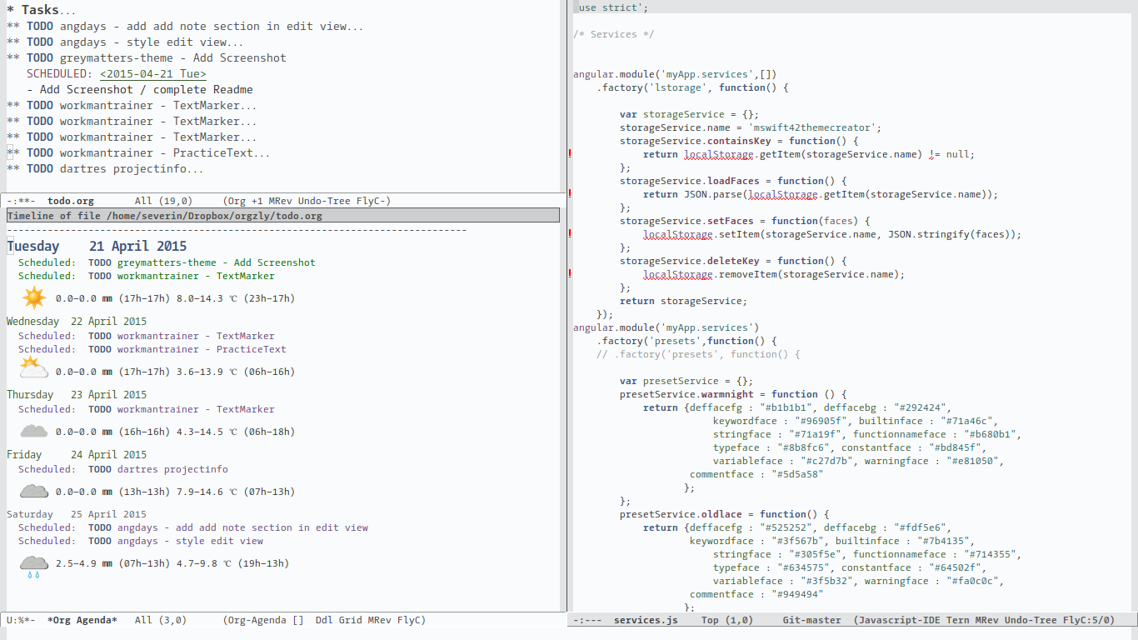This screenshot has width=1138, height=640.
Task: Collapse the top-level Tasks heading
Action: point(41,10)
